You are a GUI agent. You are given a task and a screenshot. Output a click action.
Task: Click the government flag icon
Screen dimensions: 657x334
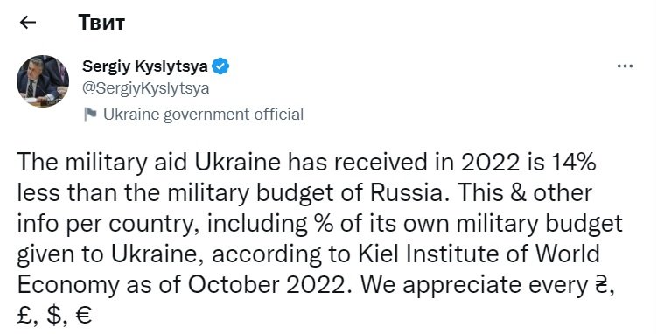90,114
